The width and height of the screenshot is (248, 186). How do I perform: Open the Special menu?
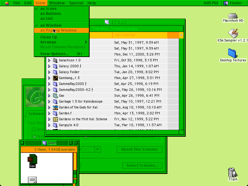[76, 3]
